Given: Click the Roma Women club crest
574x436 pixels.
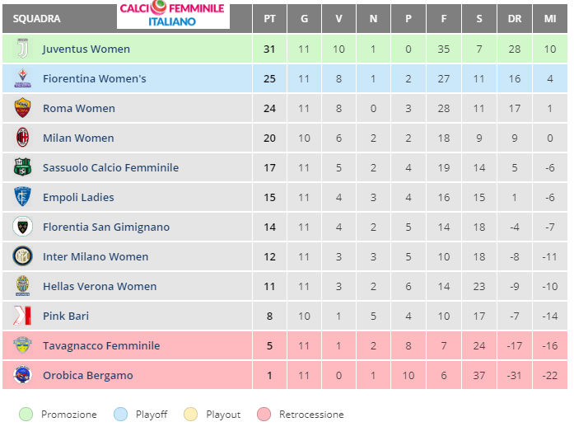Looking at the screenshot, I should coord(22,108).
